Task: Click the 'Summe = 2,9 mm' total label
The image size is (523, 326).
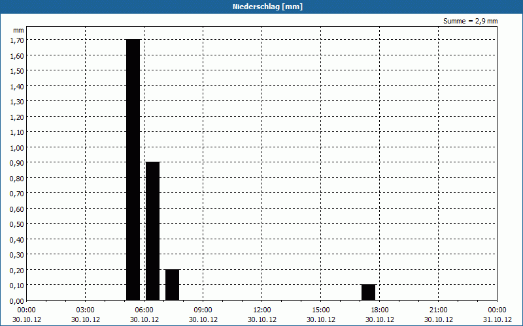Action: pyautogui.click(x=470, y=21)
